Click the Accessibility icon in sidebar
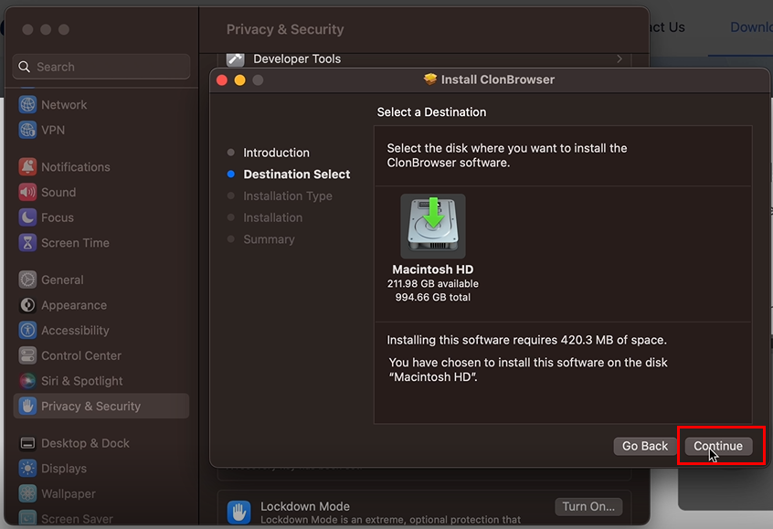The width and height of the screenshot is (773, 529). click(x=27, y=331)
